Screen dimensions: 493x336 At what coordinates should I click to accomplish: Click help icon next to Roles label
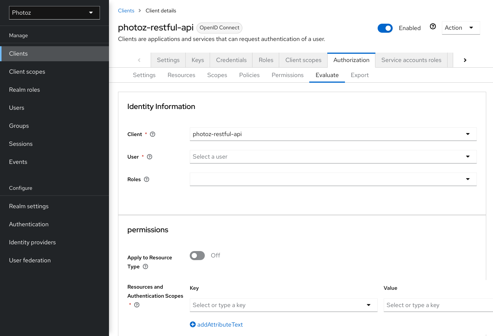147,179
